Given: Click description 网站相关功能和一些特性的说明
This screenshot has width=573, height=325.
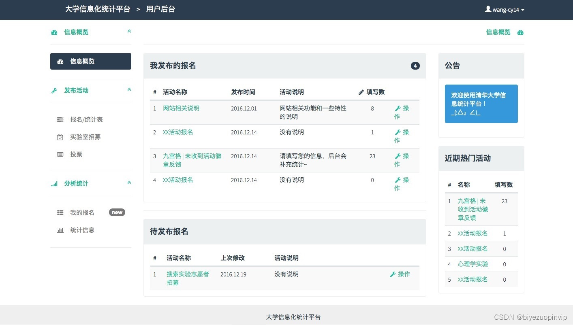Looking at the screenshot, I should click(313, 113).
